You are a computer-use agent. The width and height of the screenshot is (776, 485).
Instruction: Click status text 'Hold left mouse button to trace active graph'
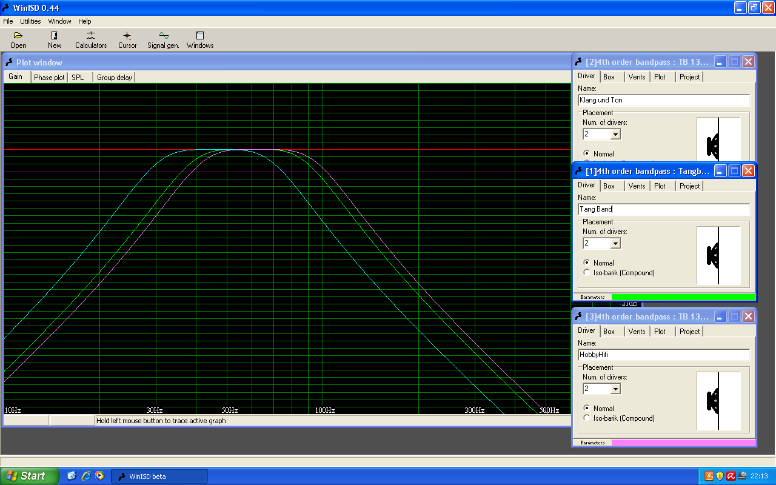(x=161, y=421)
